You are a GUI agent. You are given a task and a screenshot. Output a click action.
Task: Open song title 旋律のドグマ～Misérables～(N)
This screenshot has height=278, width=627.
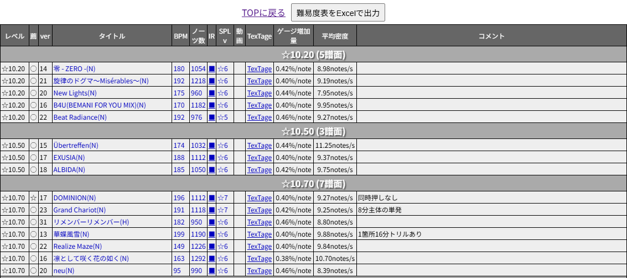[101, 81]
